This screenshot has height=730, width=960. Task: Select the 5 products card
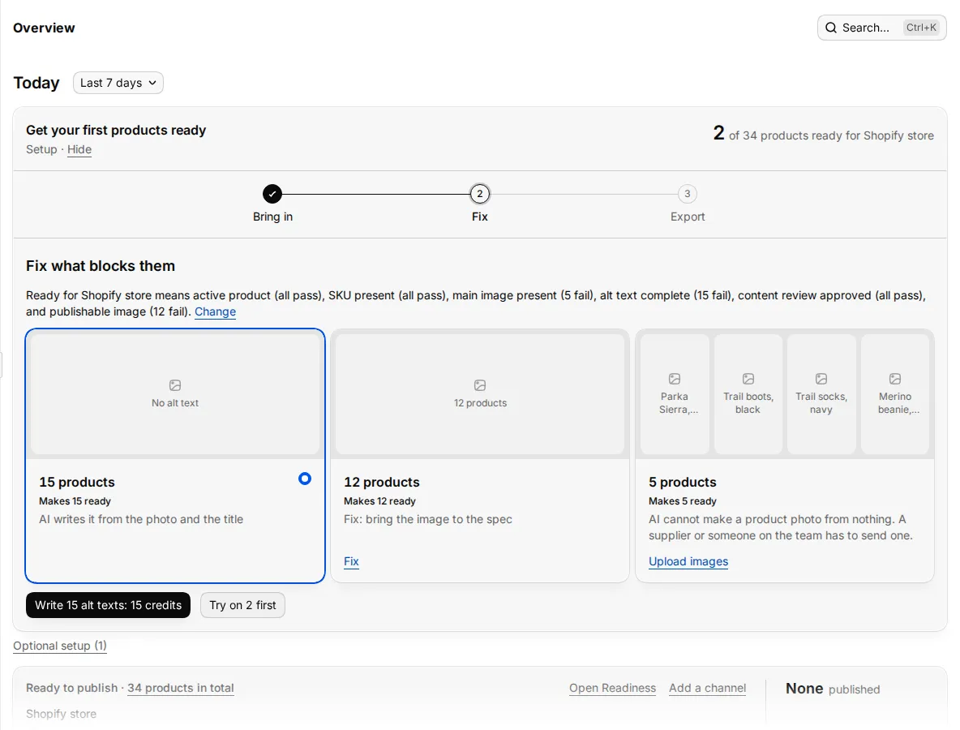click(x=785, y=456)
